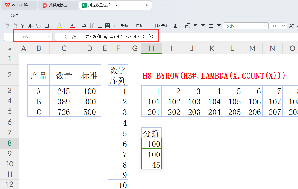Click the top align icon
The width and height of the screenshot is (298, 189).
pyautogui.click(x=219, y=25)
